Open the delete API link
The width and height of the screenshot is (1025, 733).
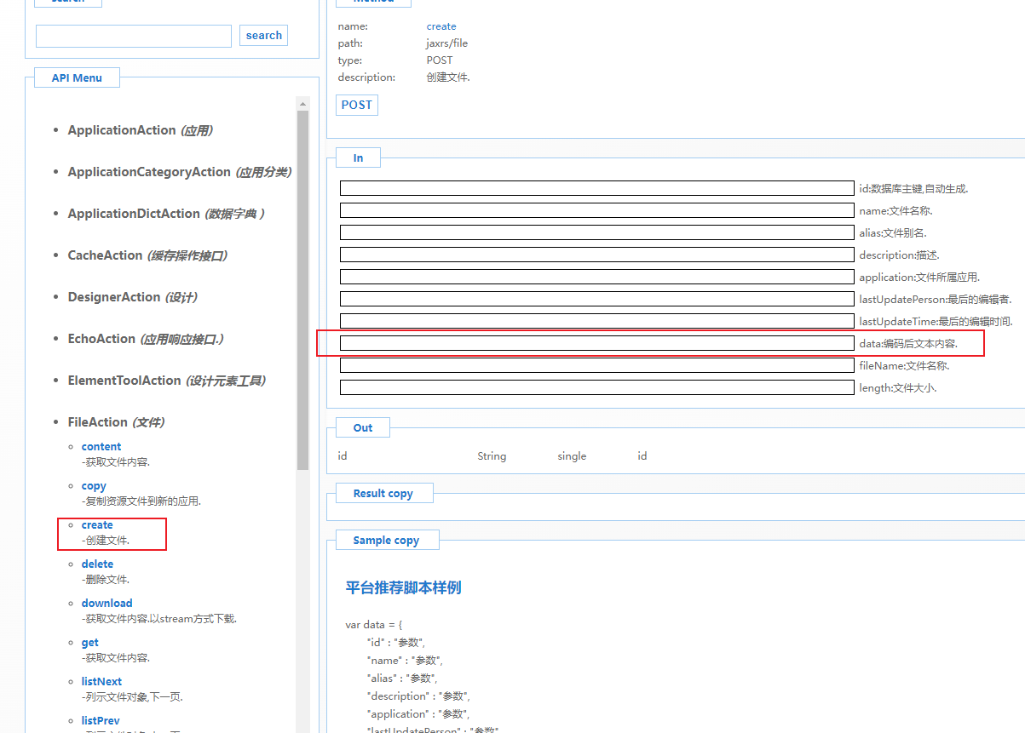pos(97,564)
